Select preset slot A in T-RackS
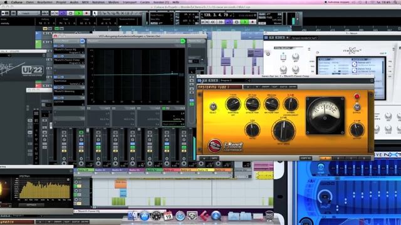The width and height of the screenshot is (401, 225). point(325,158)
